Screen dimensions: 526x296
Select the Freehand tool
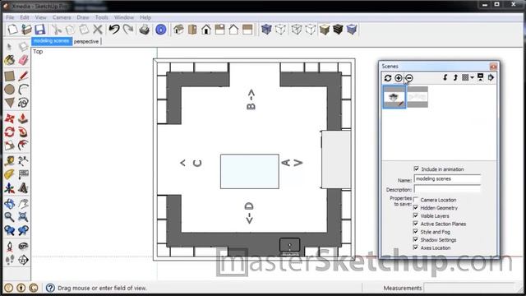pos(23,103)
